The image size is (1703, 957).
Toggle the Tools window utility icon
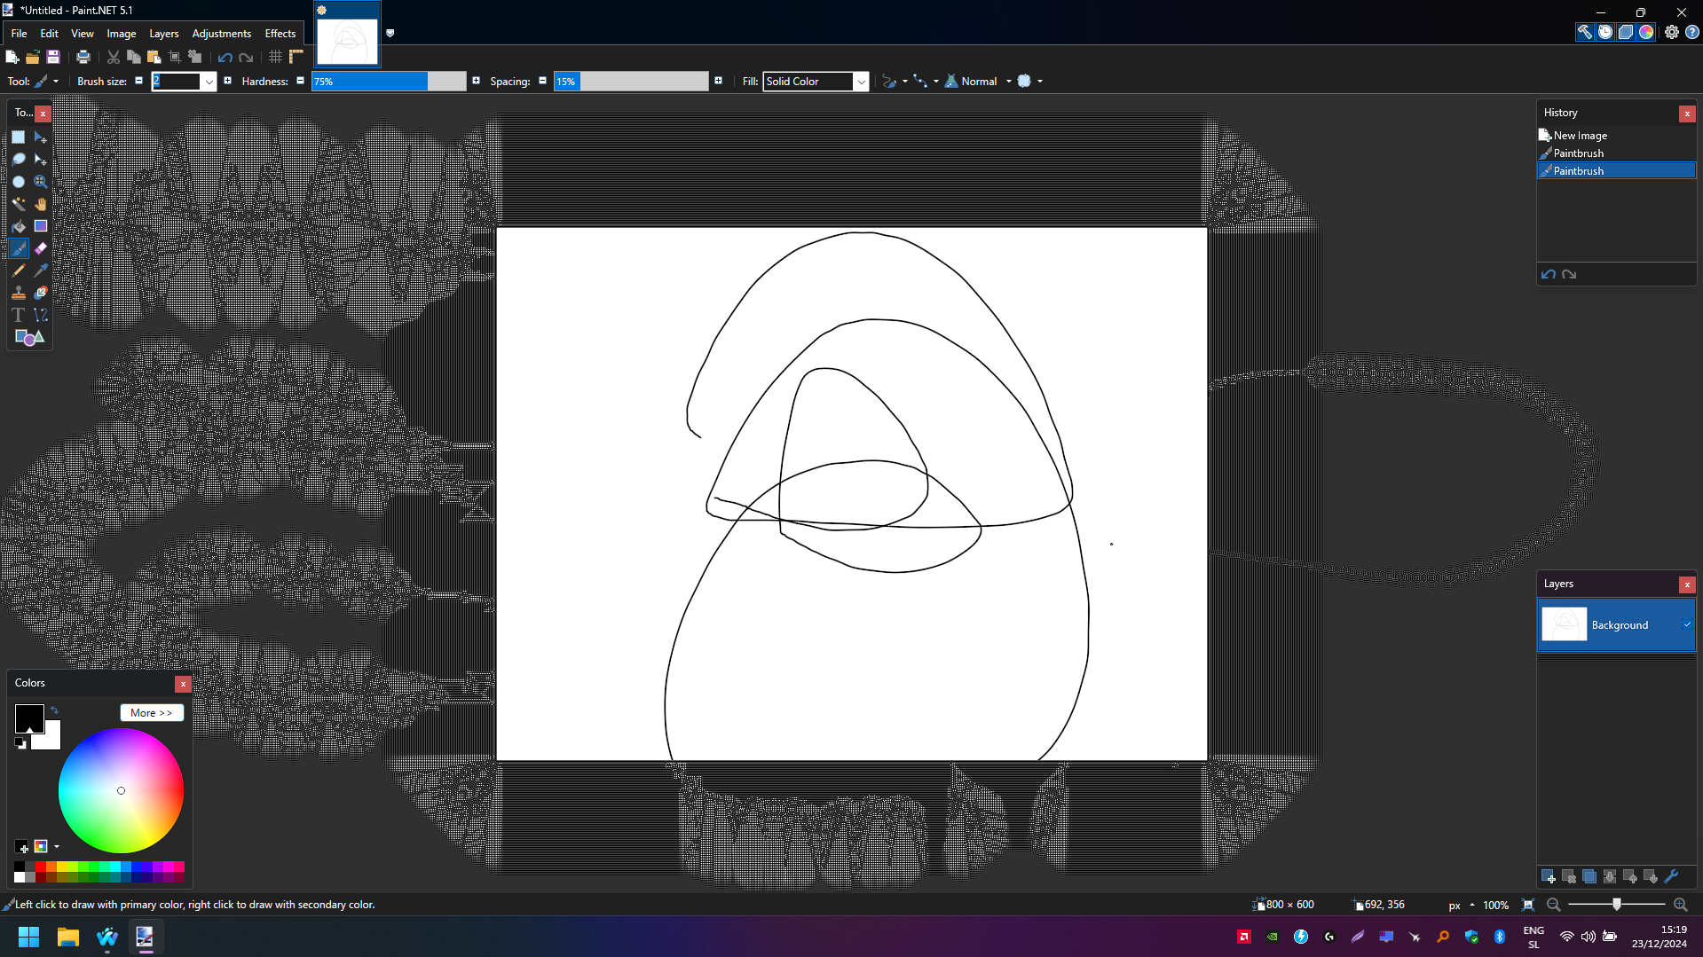[1585, 32]
